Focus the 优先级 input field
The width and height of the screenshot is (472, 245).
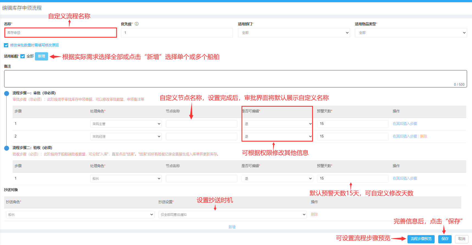click(177, 33)
